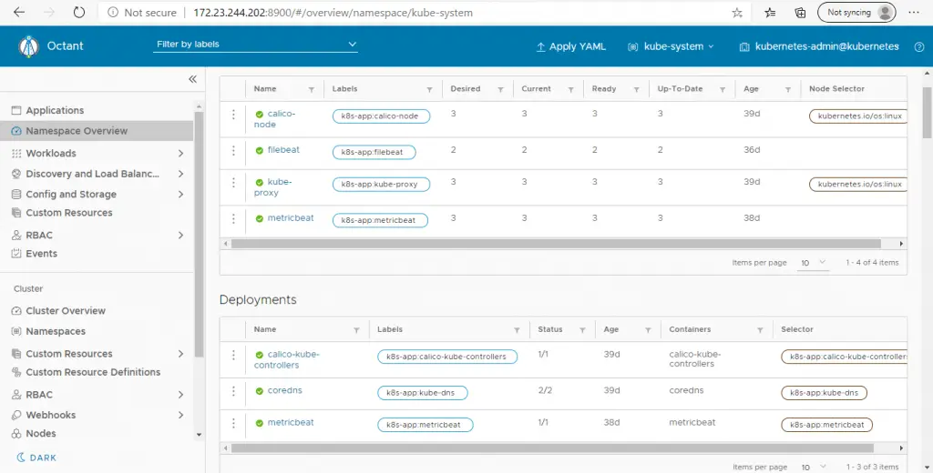This screenshot has height=473, width=933.
Task: Open browser collections icon
Action: (x=800, y=13)
